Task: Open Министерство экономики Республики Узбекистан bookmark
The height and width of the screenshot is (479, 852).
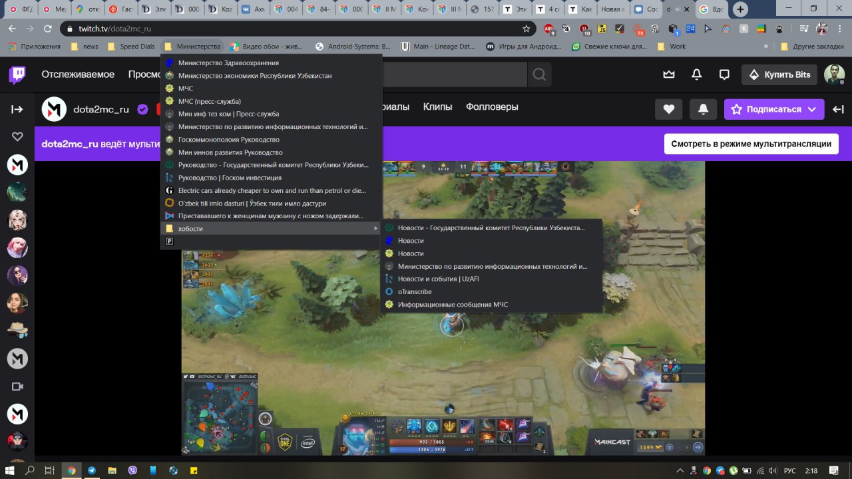Action: point(272,75)
